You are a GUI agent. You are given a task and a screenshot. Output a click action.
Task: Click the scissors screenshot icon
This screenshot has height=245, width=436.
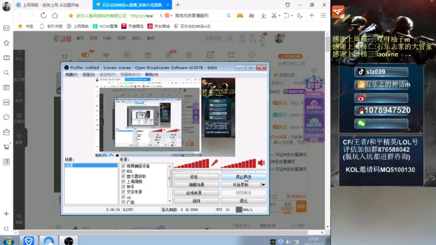point(274,16)
